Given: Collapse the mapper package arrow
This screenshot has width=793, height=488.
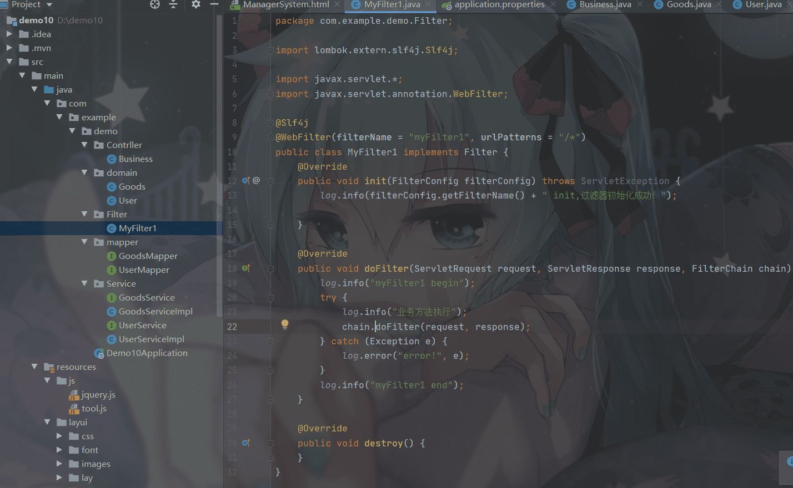Looking at the screenshot, I should (x=84, y=242).
